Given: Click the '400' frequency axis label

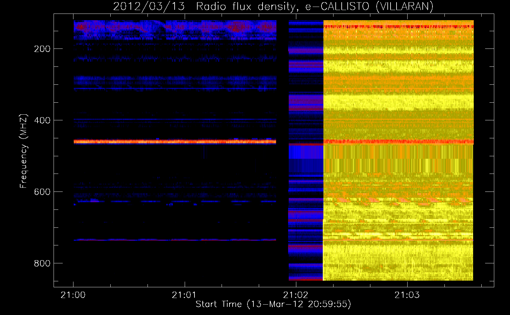Looking at the screenshot, I should click(x=42, y=120).
